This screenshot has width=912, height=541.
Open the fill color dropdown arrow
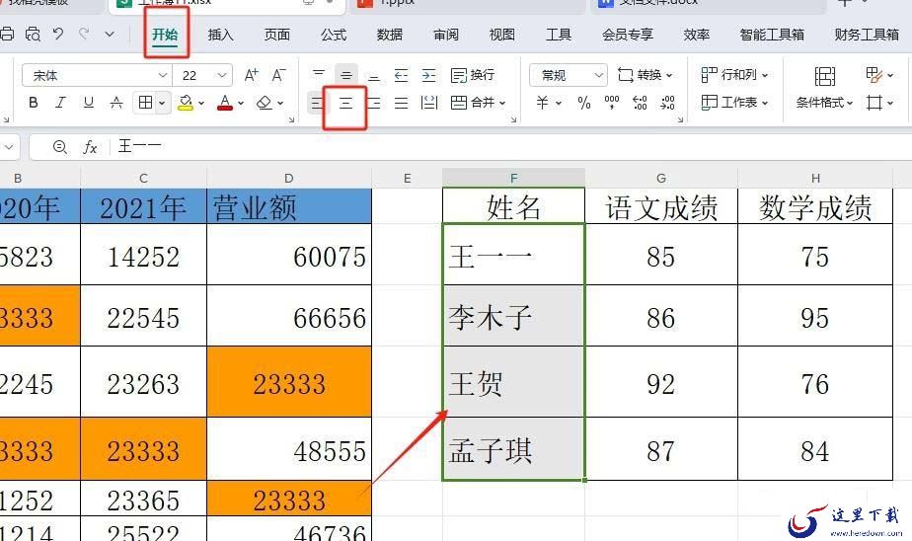(x=201, y=104)
